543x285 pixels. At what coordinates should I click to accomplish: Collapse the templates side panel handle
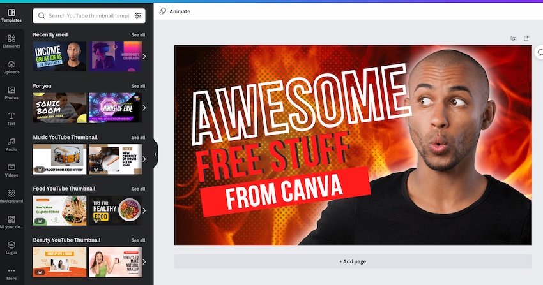click(x=155, y=154)
